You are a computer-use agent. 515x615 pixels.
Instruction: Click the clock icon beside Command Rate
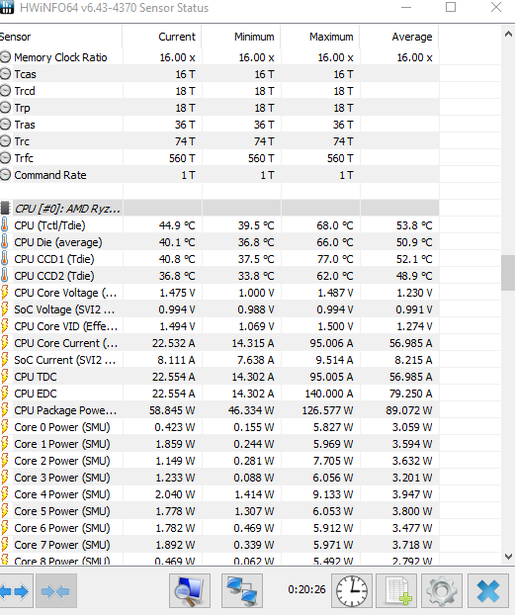5,175
